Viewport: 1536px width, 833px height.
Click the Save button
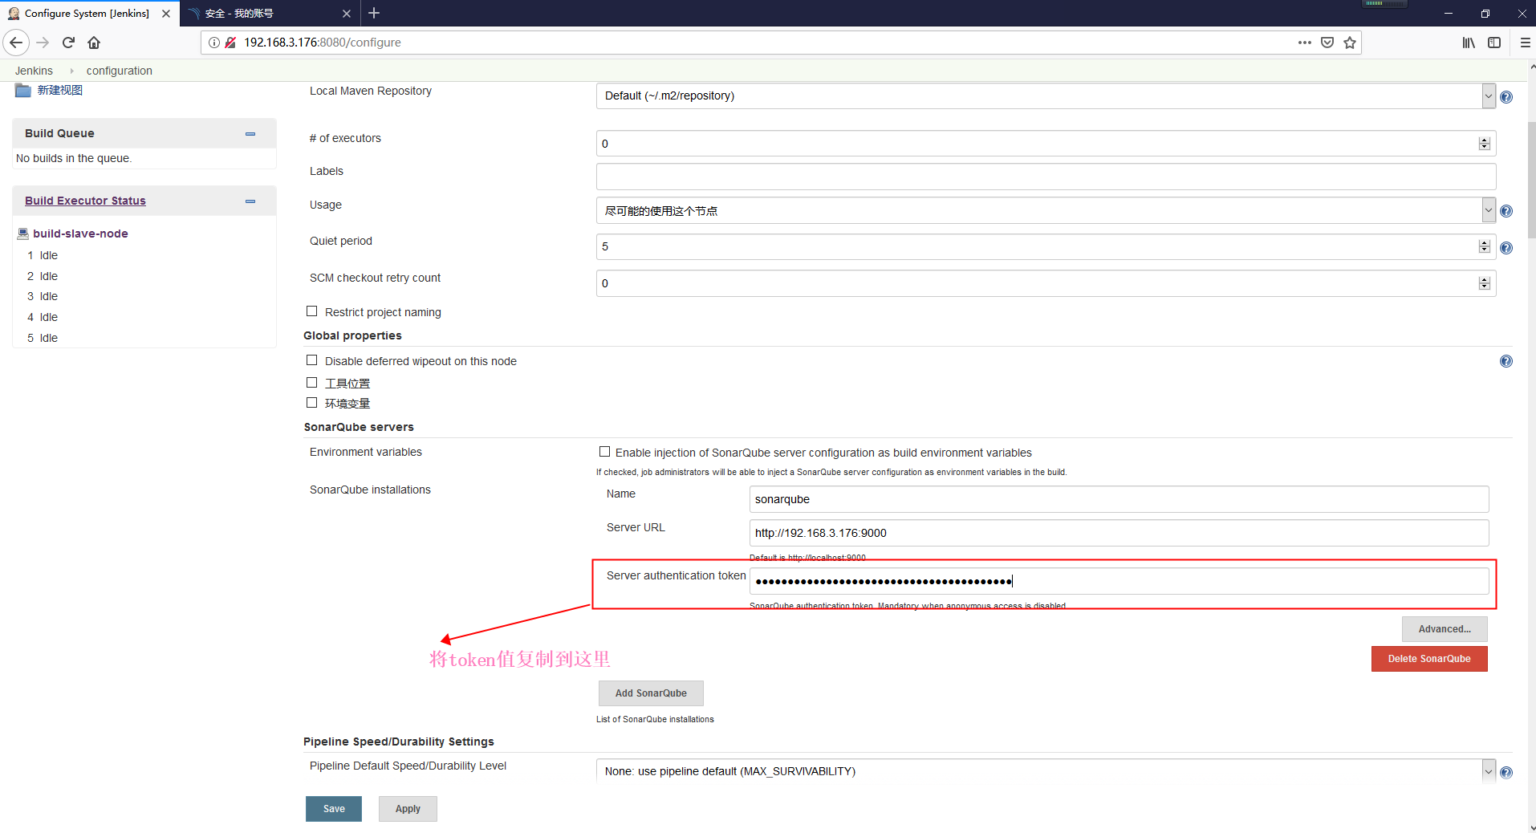pos(333,808)
